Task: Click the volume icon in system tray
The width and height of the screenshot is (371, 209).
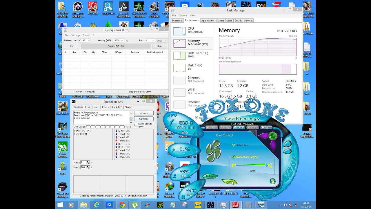Action: coord(285,205)
